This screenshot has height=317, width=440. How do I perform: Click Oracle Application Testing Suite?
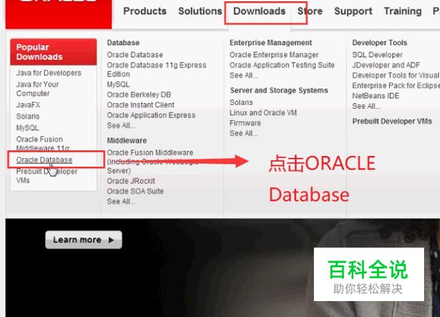pyautogui.click(x=282, y=65)
